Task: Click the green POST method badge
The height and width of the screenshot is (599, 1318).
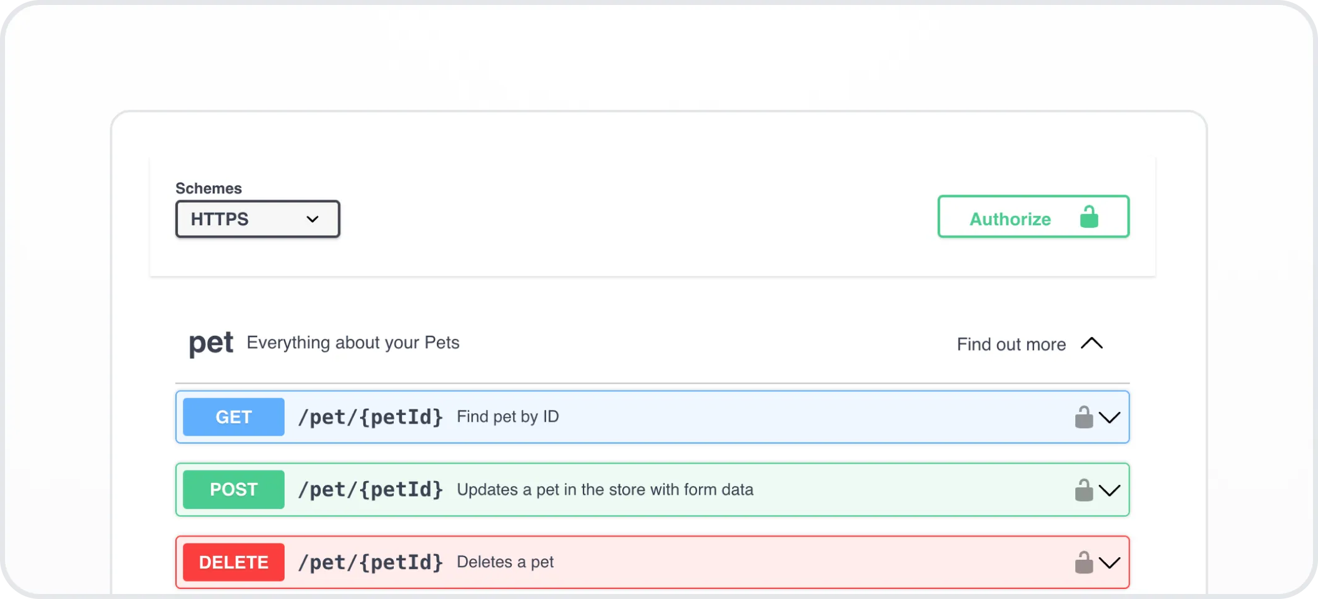Action: pyautogui.click(x=234, y=490)
